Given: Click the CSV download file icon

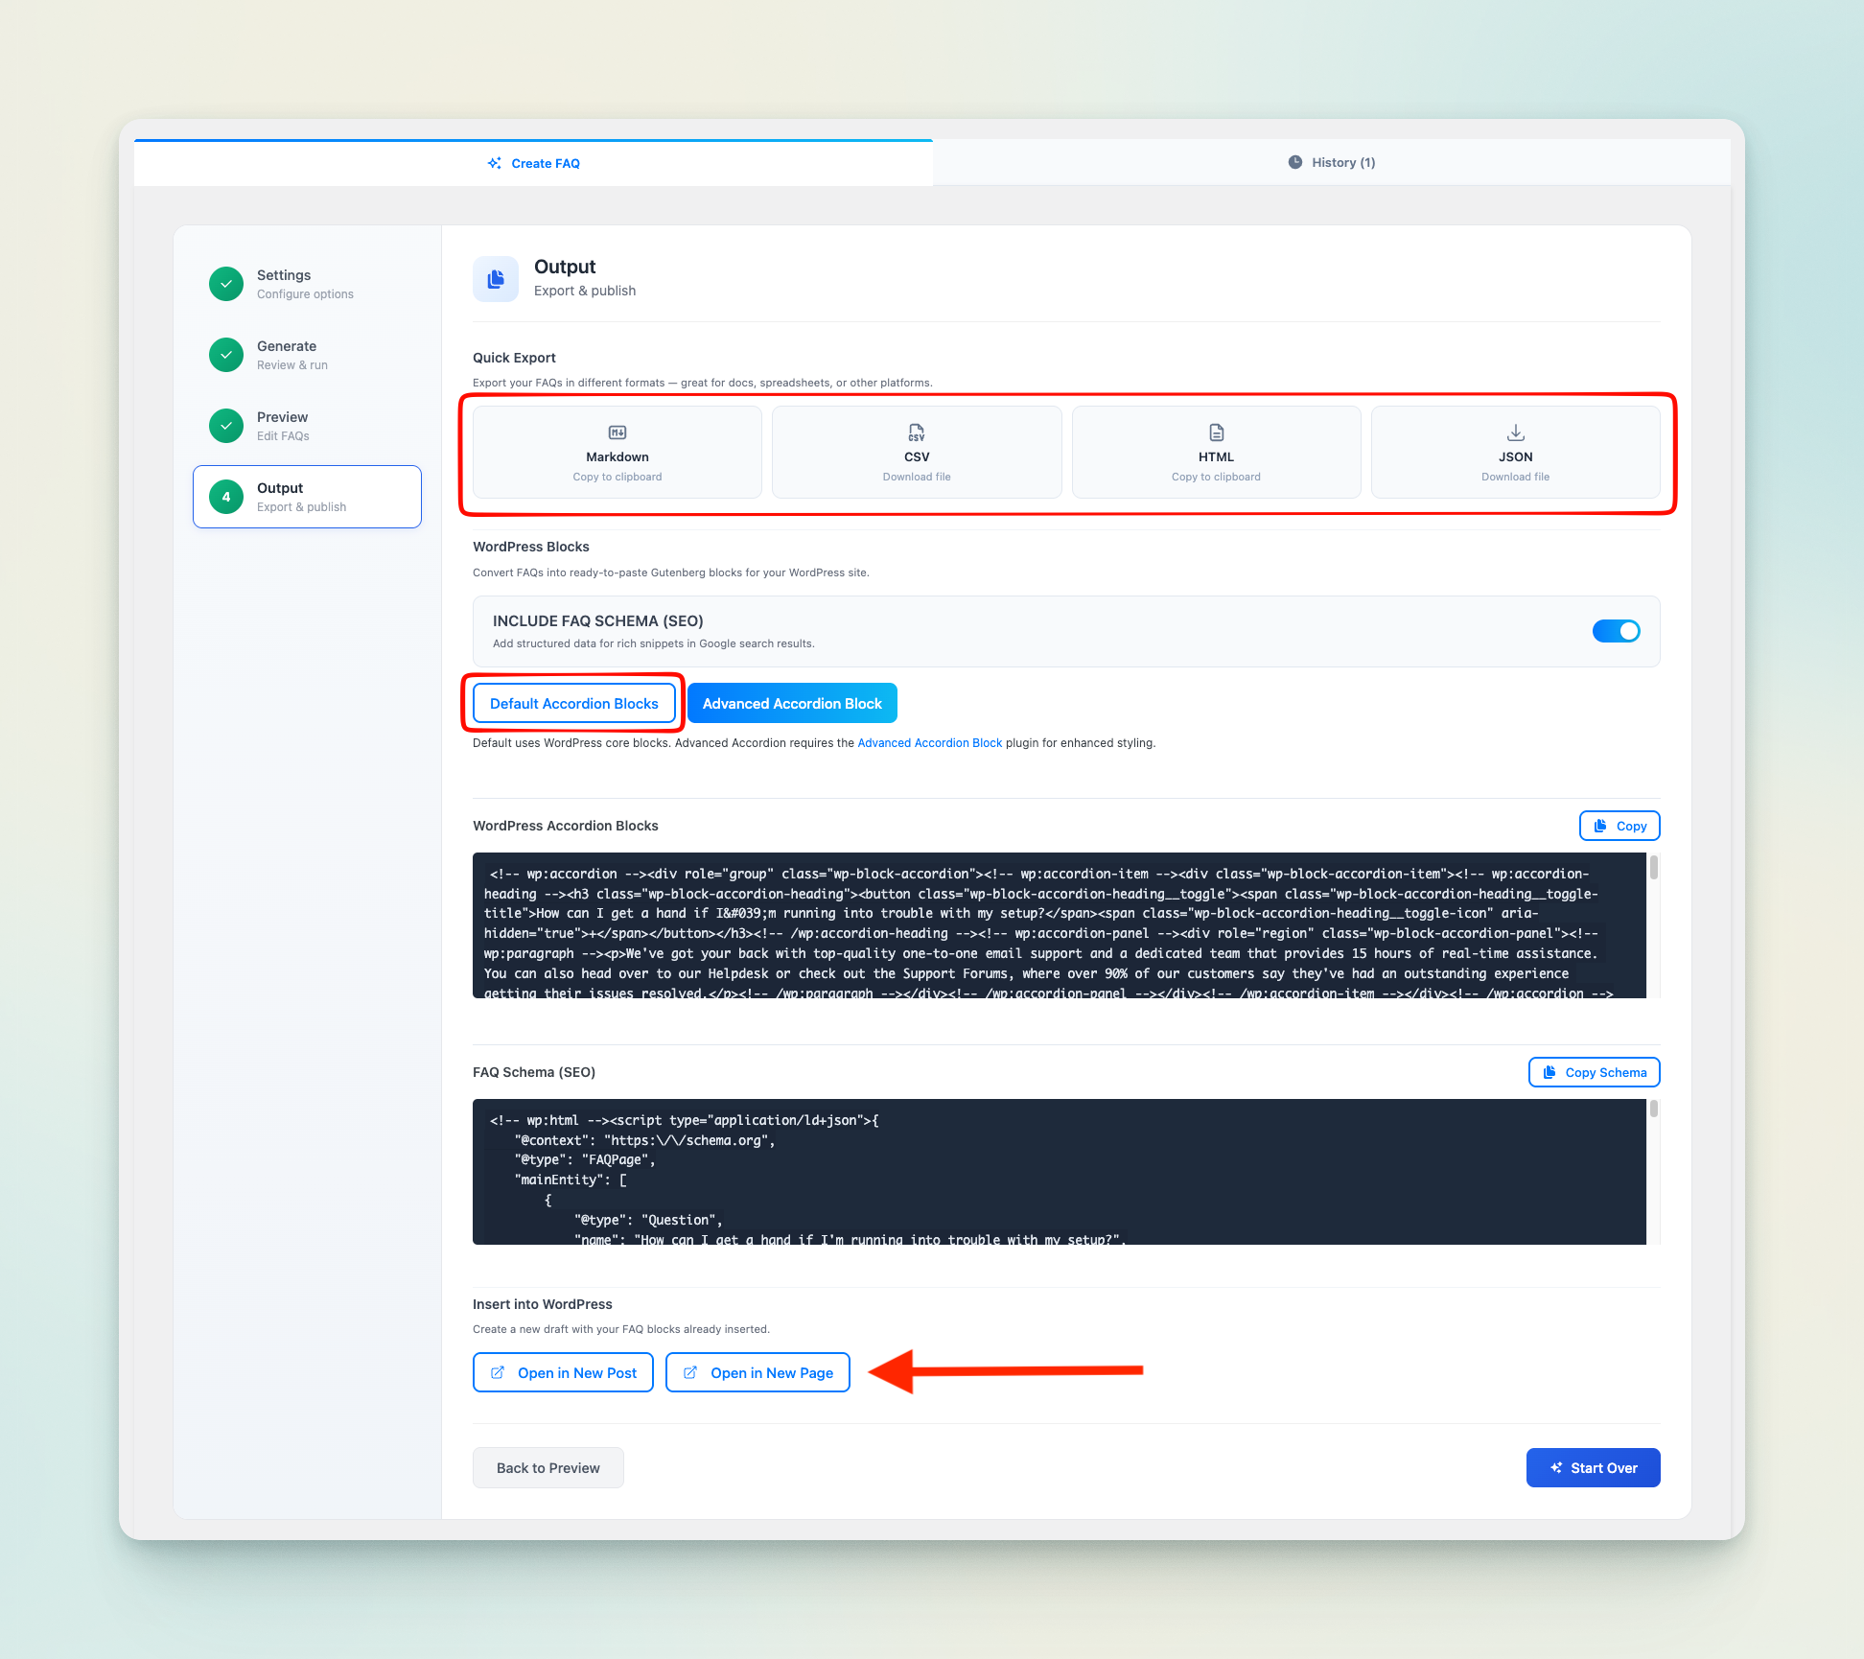Looking at the screenshot, I should click(917, 433).
